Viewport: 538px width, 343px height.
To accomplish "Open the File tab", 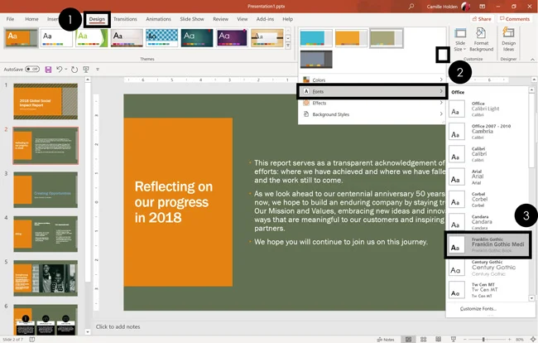I will point(10,19).
